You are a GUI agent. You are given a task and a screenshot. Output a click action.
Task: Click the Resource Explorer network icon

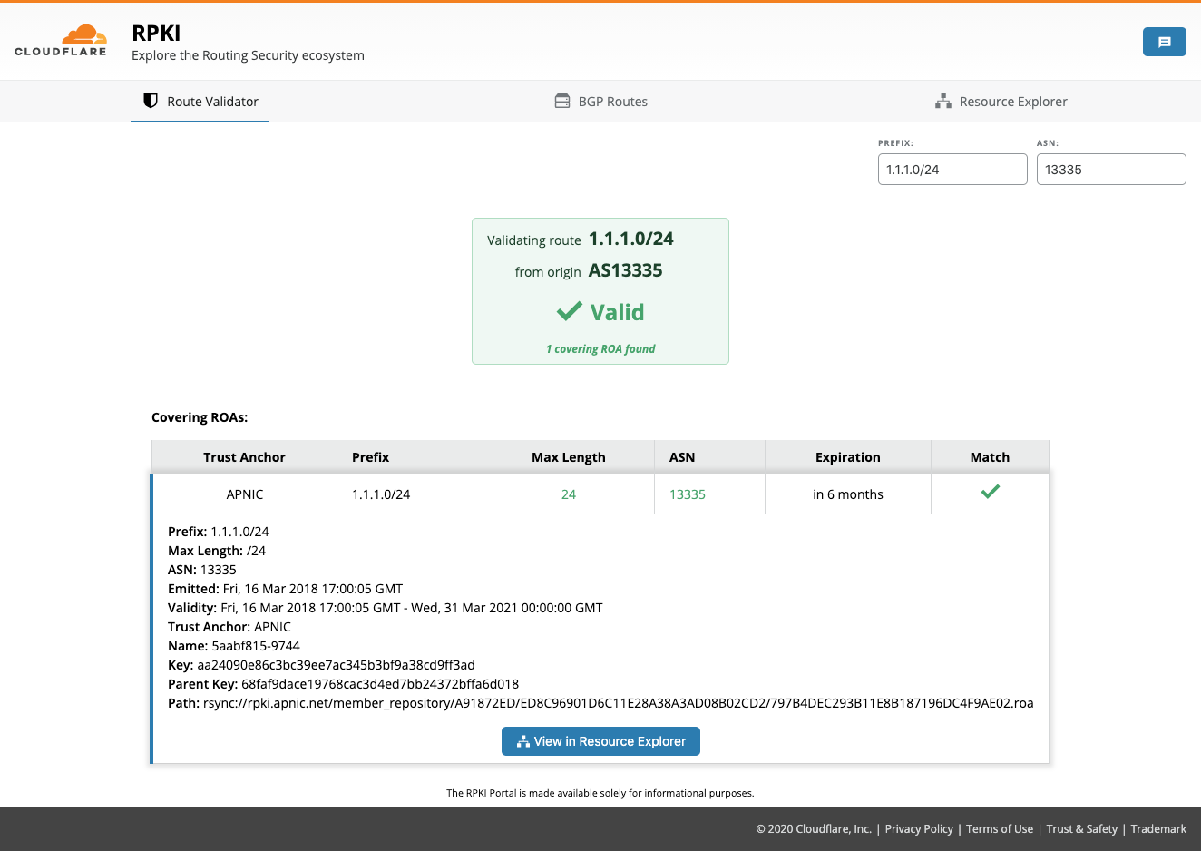(943, 101)
